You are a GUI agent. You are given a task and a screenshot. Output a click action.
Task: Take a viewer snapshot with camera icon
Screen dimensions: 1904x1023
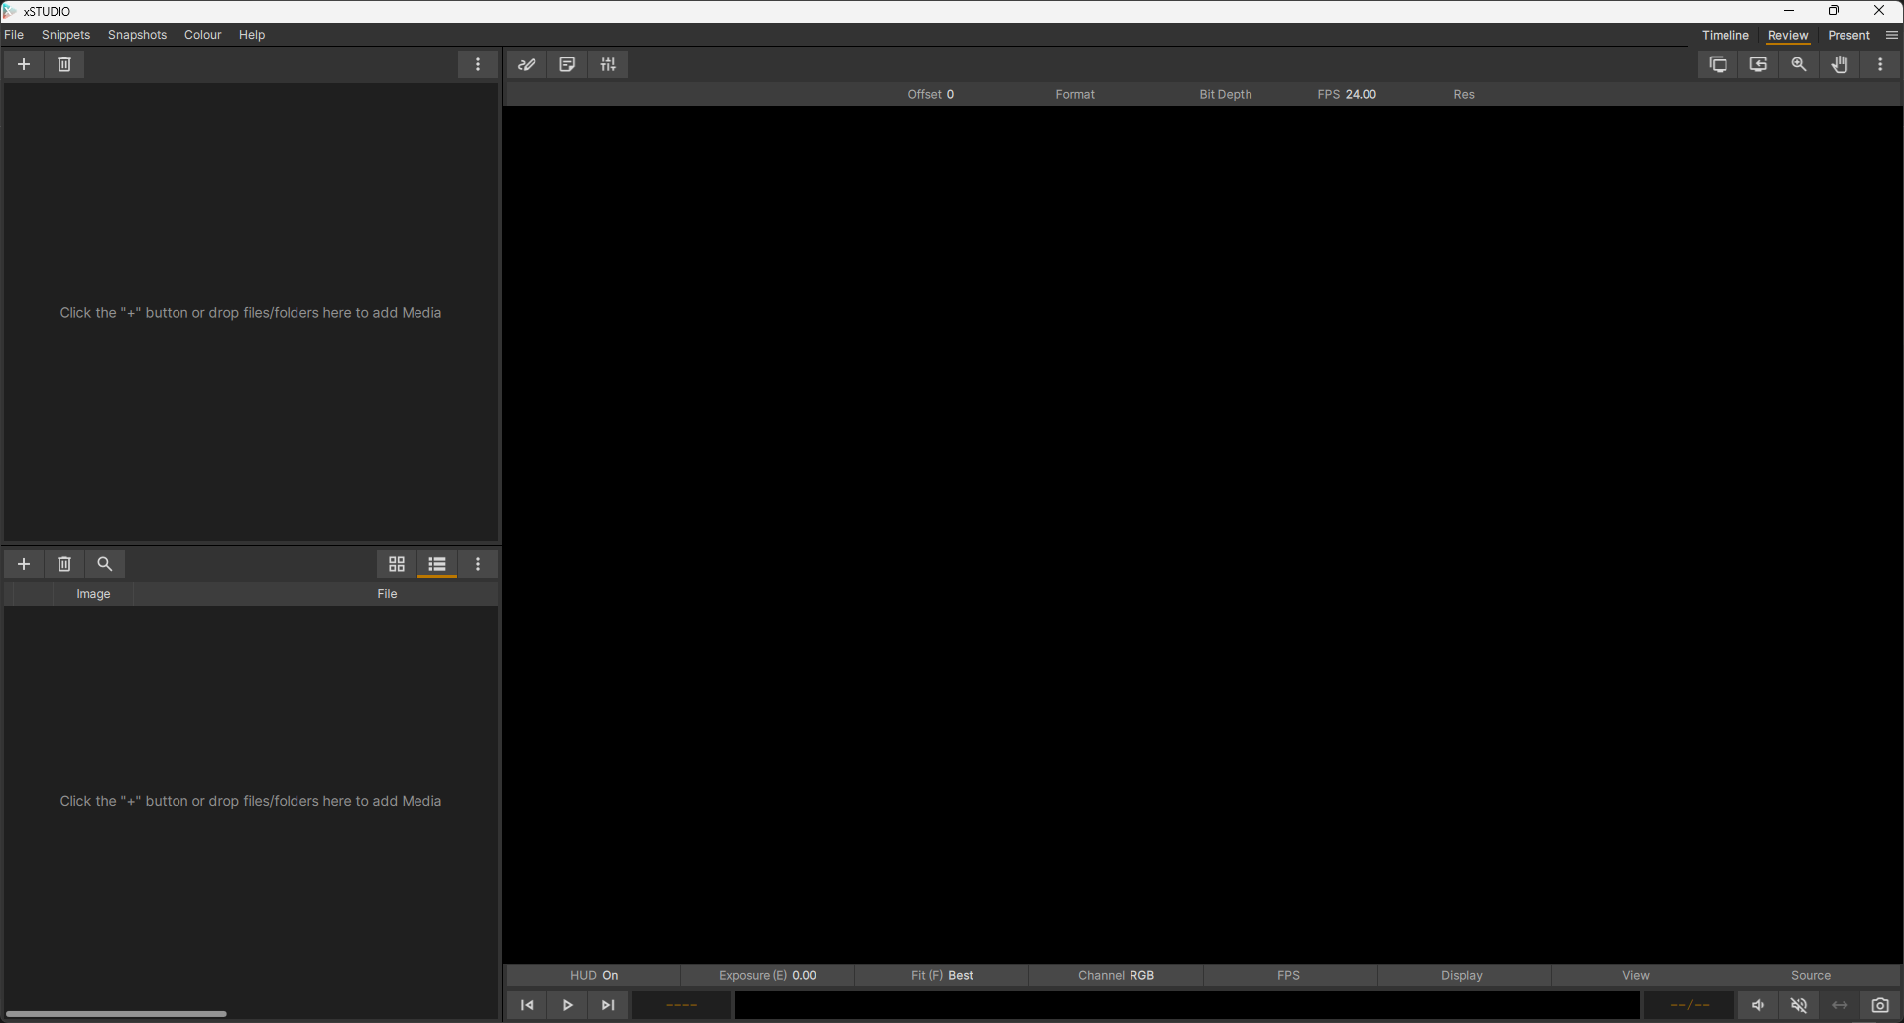tap(1880, 1005)
